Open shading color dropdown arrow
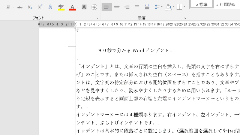Viewport: 240px width, 135px height. [173, 7]
